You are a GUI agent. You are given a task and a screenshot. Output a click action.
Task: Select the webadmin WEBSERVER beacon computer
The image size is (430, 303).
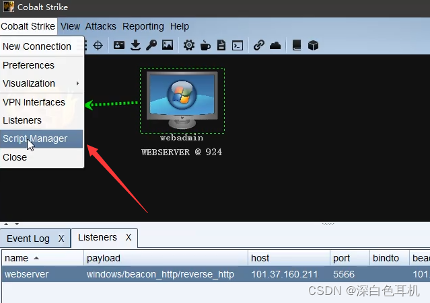182,101
